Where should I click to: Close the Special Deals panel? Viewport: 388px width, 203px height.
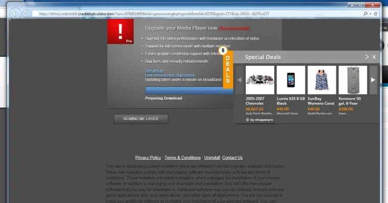pyautogui.click(x=374, y=57)
